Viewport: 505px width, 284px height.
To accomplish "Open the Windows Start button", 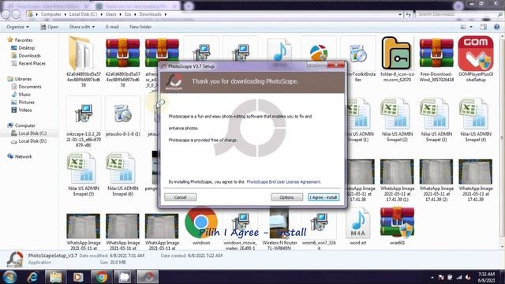I will coord(9,277).
